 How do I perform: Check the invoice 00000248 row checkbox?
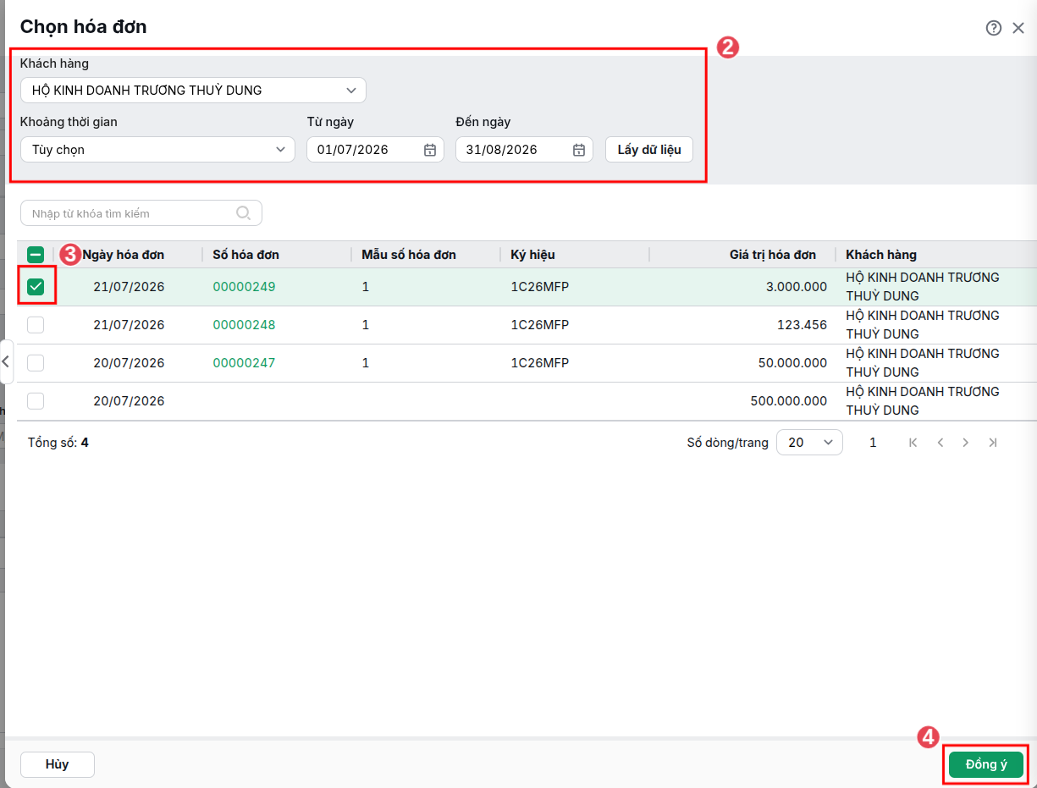pos(36,325)
